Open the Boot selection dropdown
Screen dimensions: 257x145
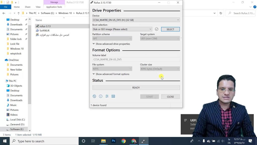(x=122, y=29)
